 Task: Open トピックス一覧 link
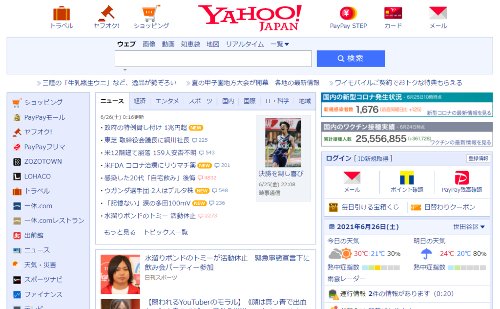click(166, 232)
